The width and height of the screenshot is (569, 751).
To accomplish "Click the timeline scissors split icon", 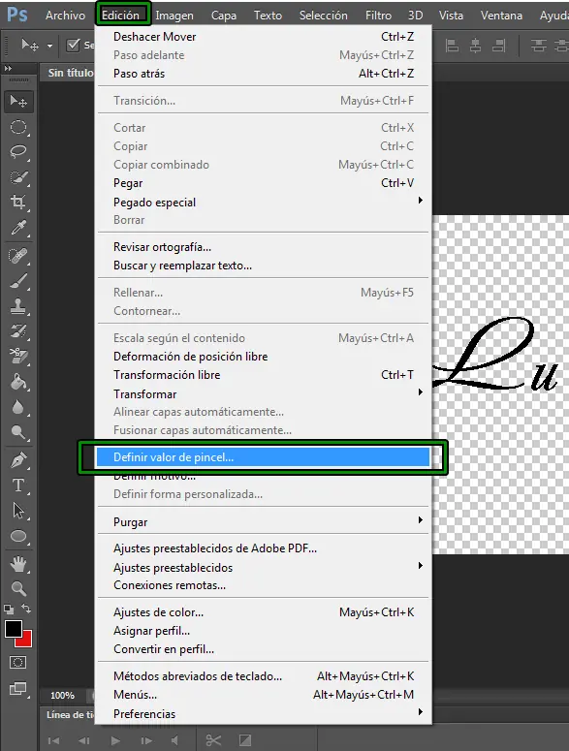I will pos(213,740).
